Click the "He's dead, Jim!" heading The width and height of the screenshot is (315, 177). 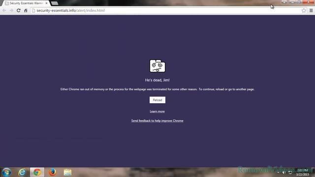pos(157,80)
